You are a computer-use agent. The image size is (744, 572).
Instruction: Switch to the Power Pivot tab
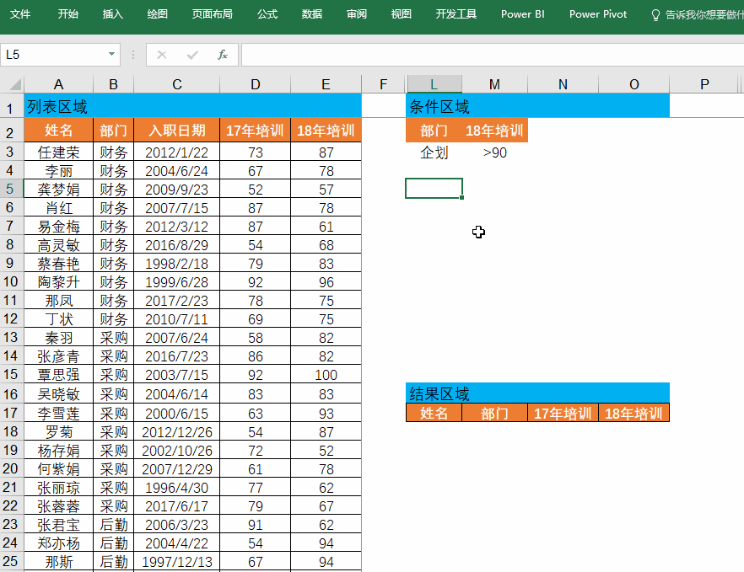tap(597, 13)
